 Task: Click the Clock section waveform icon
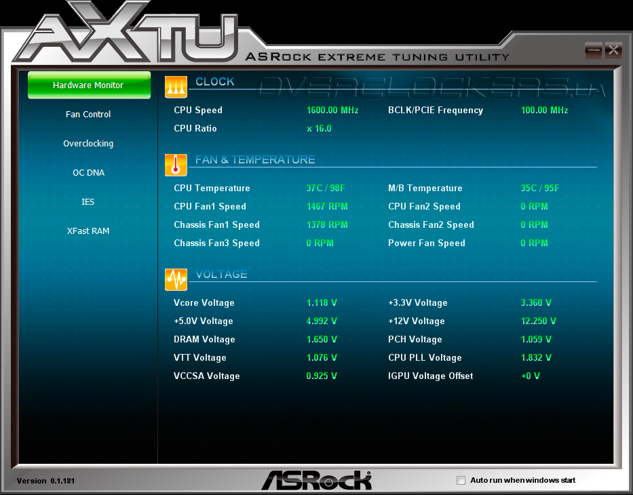pos(176,87)
